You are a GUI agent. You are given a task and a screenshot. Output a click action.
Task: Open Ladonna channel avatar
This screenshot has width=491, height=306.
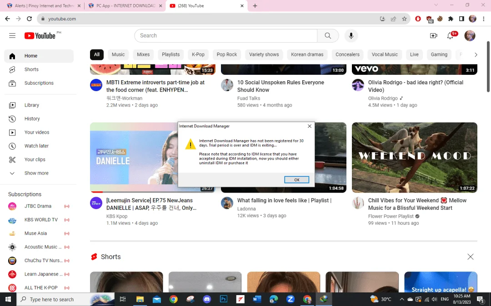227,203
